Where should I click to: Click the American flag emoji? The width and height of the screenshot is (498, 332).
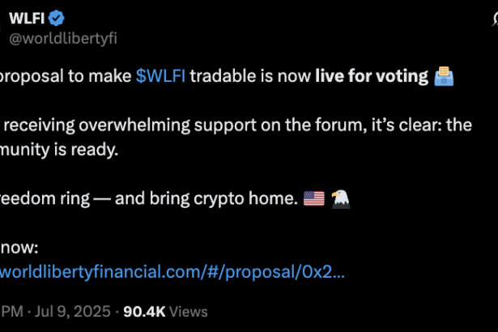313,198
